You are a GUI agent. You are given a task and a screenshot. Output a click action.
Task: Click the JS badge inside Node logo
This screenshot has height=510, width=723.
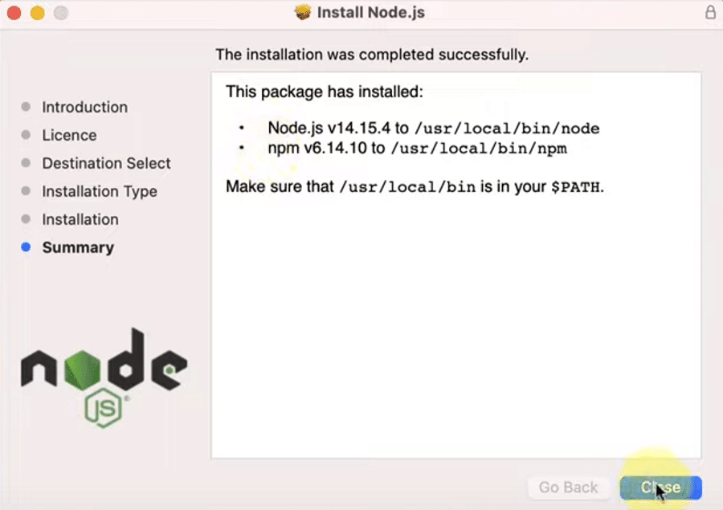pos(104,406)
